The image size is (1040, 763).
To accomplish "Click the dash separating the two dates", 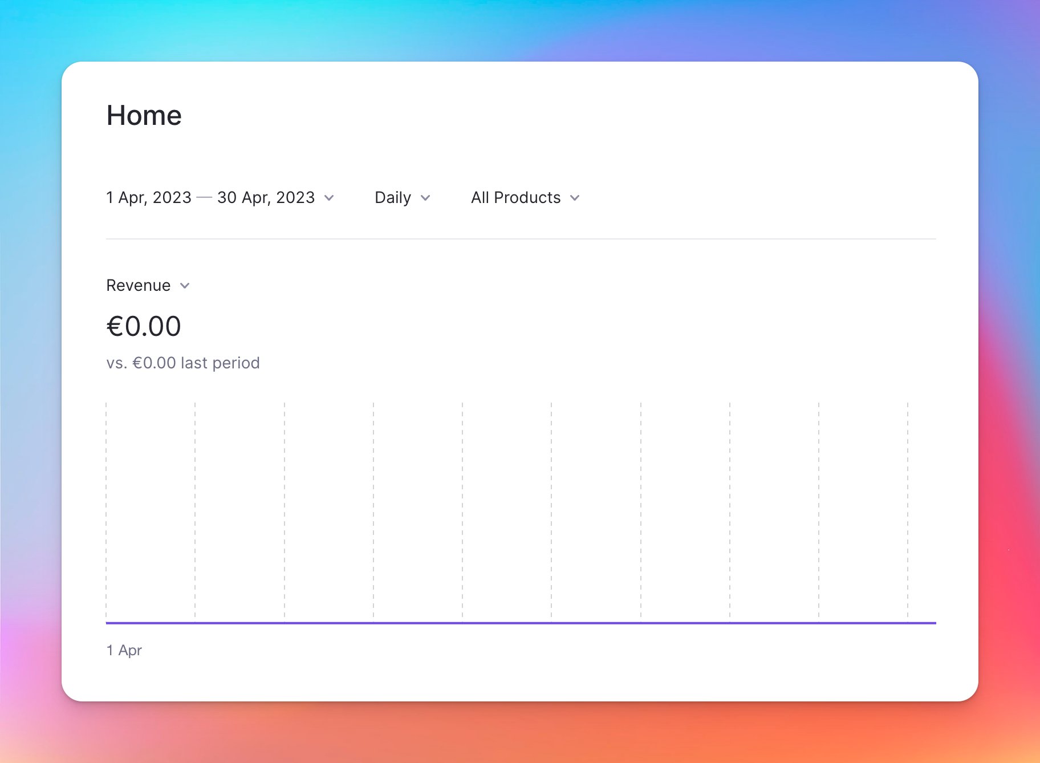I will [x=204, y=198].
